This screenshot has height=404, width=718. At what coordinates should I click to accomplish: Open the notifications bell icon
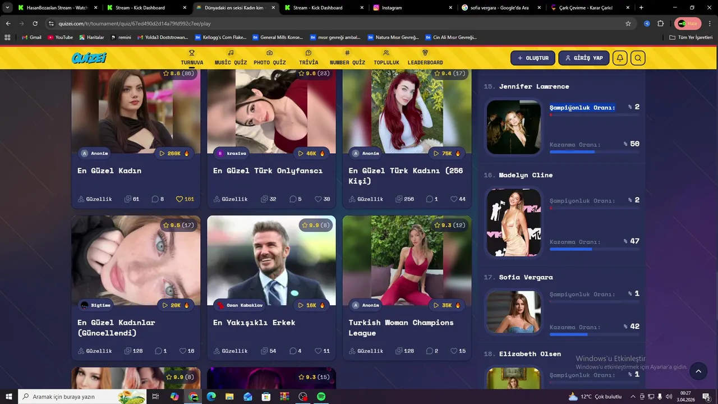click(620, 58)
